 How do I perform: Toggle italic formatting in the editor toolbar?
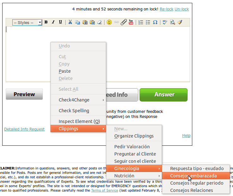[53, 22]
